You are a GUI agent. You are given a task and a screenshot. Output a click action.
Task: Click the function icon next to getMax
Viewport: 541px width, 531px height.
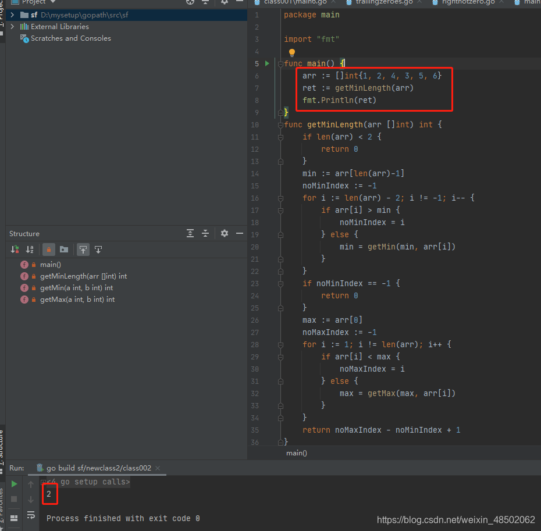click(24, 300)
